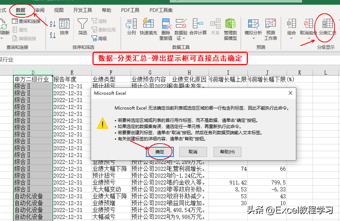Click Sort A to Z ascending icon

[x=53, y=24]
